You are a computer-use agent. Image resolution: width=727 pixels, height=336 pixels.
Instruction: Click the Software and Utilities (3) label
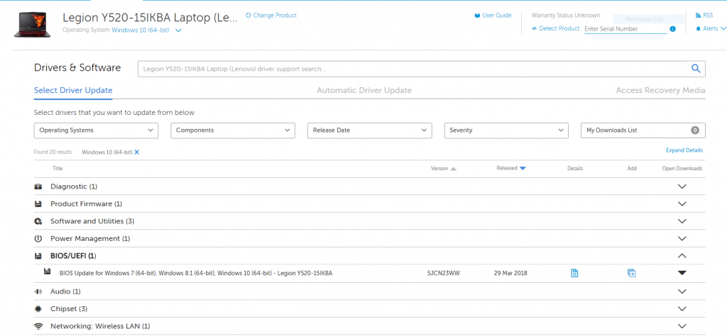tap(92, 221)
